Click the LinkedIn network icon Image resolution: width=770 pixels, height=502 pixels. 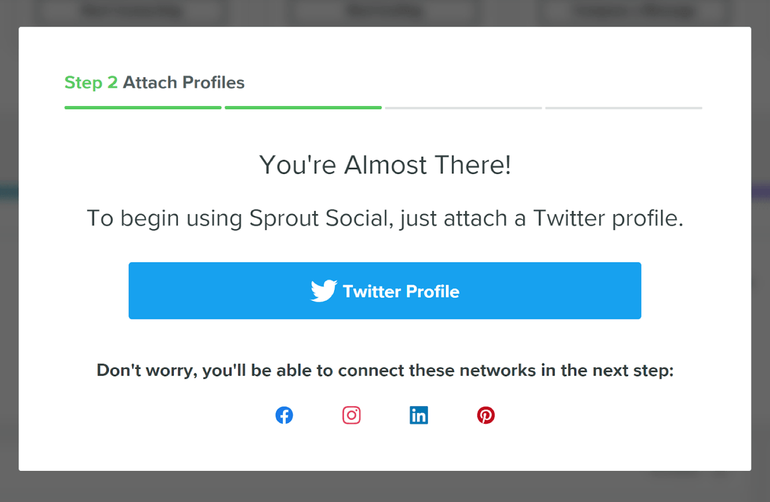coord(419,415)
